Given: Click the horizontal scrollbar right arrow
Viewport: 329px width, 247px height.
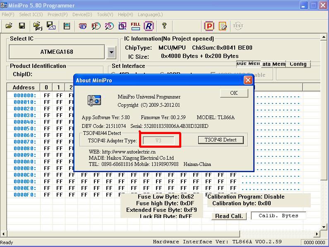Looking at the screenshot, I should (x=317, y=234).
